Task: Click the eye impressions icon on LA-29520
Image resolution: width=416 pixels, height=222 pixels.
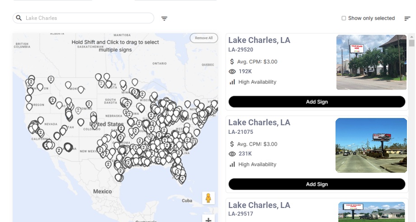Action: click(232, 71)
